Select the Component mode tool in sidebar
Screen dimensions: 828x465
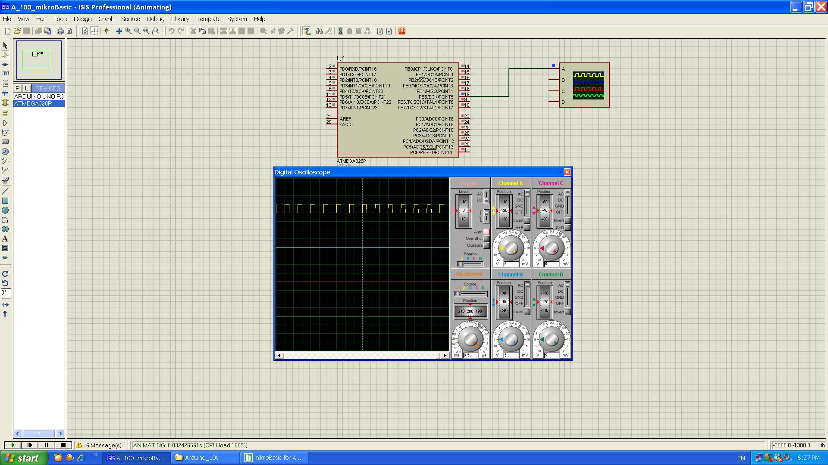pos(5,55)
